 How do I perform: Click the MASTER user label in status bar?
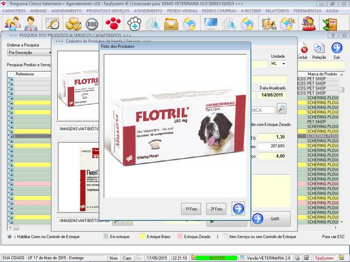point(217,258)
